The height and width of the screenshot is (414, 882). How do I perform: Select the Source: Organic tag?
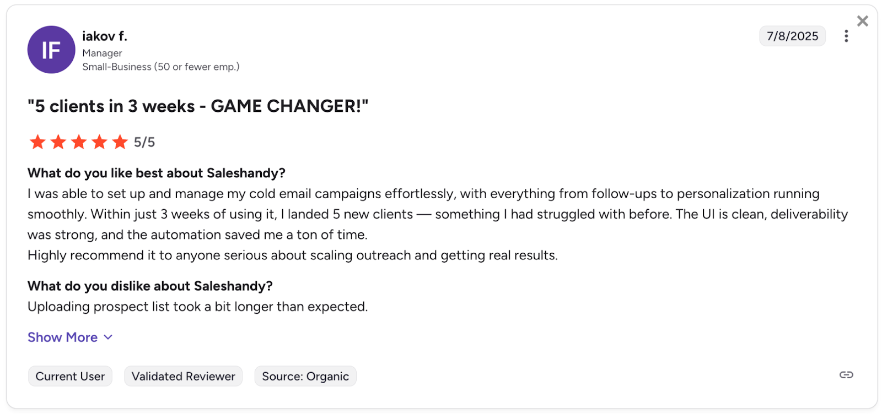tap(305, 377)
